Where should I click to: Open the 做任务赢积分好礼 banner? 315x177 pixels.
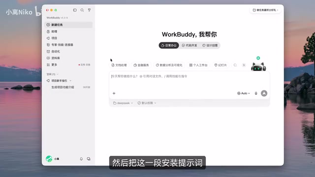coord(265,10)
